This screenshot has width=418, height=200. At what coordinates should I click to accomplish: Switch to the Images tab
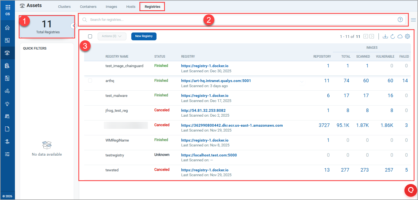coord(111,6)
